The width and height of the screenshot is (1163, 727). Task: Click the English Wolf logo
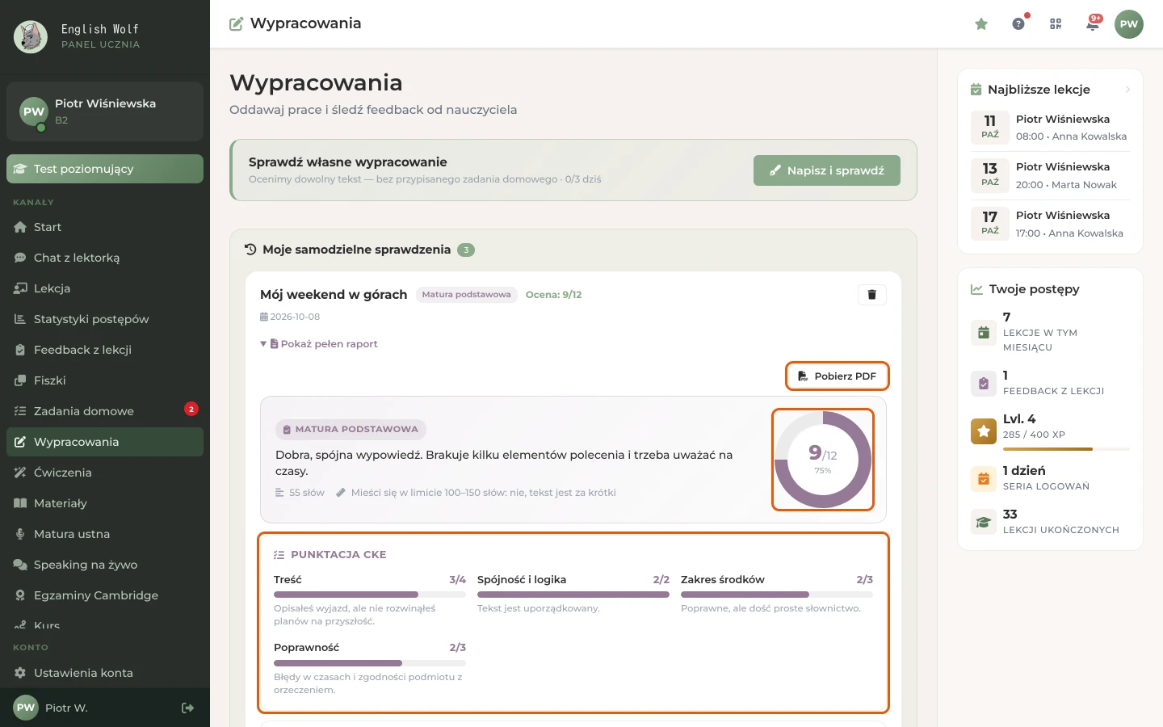click(31, 36)
